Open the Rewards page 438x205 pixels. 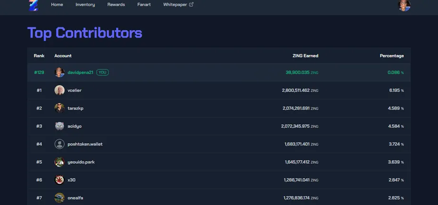coord(116,4)
